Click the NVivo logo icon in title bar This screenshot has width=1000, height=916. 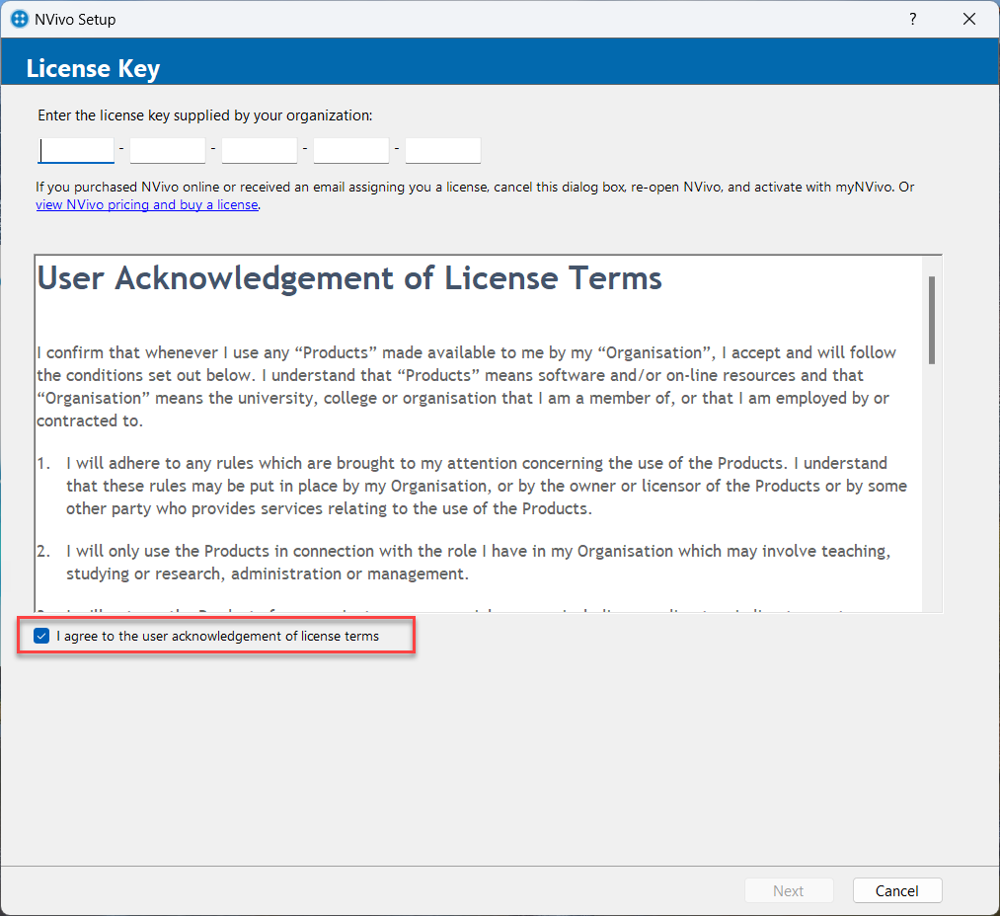point(19,19)
